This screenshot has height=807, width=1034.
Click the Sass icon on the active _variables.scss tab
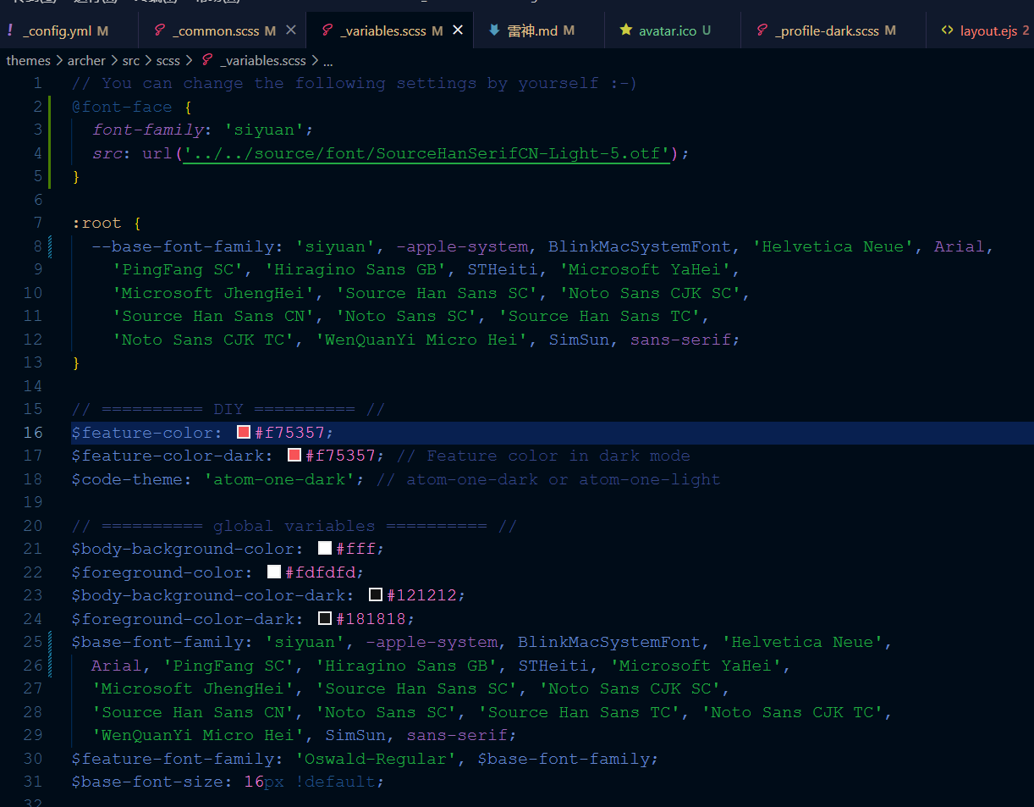click(326, 28)
